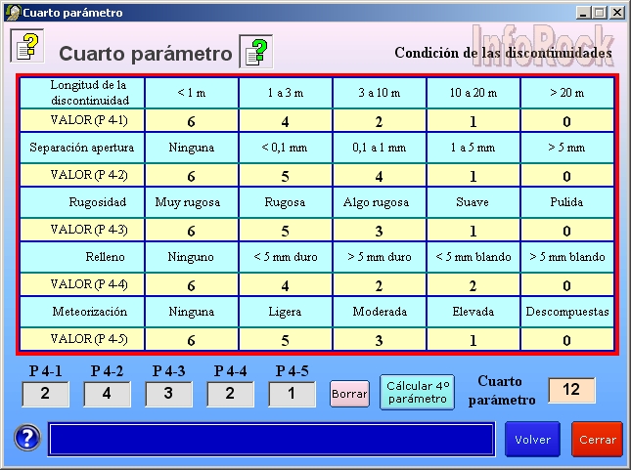Minimize the Cuarto parámetro window
The width and height of the screenshot is (631, 470).
(x=583, y=13)
